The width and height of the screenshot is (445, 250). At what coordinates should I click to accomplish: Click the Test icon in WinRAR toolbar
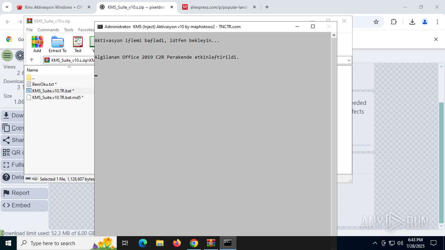coord(78,44)
